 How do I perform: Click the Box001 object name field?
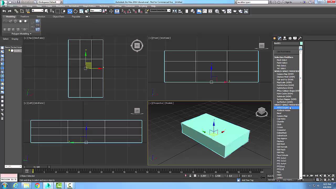pos(286,43)
